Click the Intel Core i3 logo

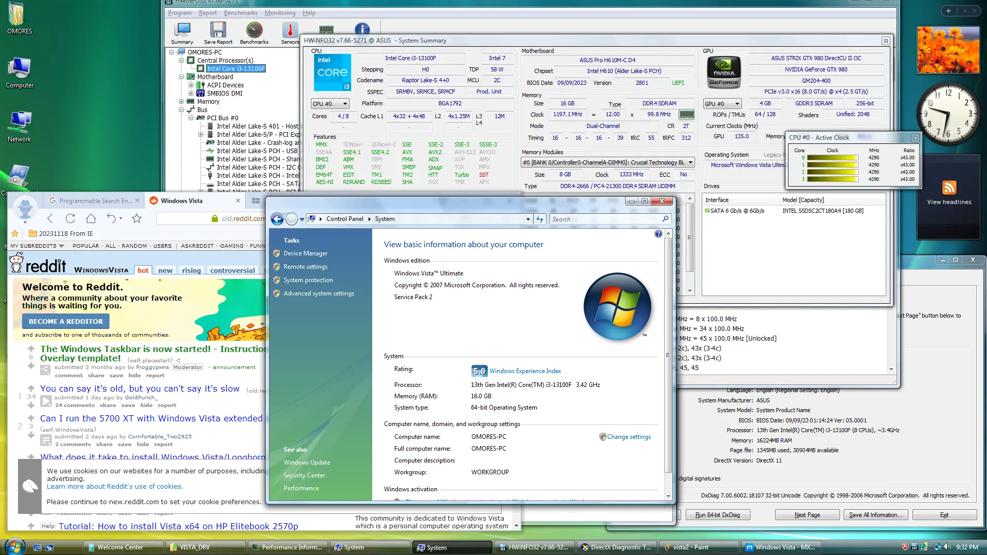[332, 72]
